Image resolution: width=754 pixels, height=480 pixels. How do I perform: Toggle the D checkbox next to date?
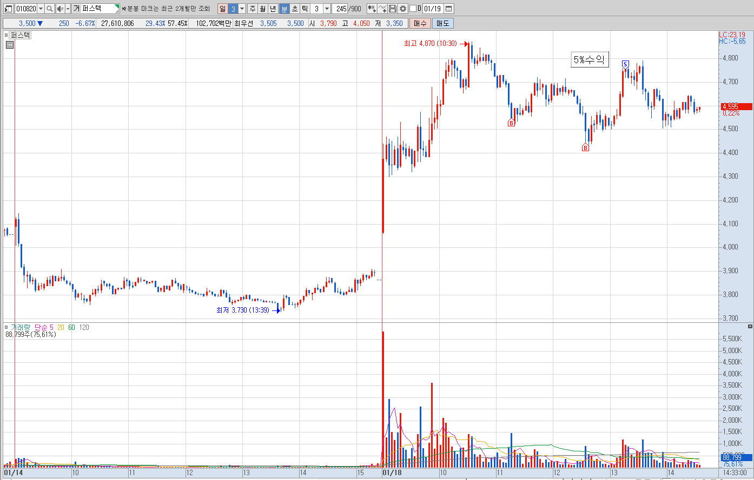point(413,9)
